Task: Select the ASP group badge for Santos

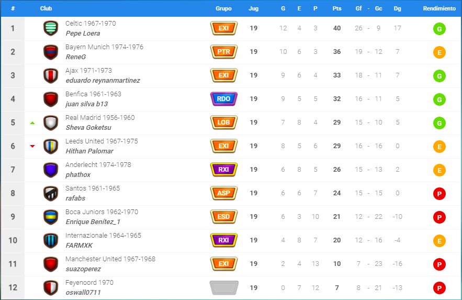Action: pyautogui.click(x=223, y=193)
